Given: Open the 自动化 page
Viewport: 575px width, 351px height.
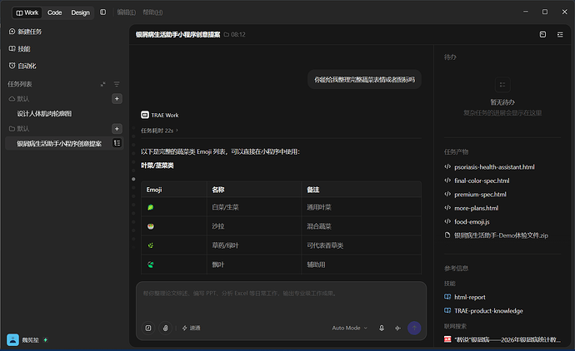Looking at the screenshot, I should pyautogui.click(x=22, y=66).
